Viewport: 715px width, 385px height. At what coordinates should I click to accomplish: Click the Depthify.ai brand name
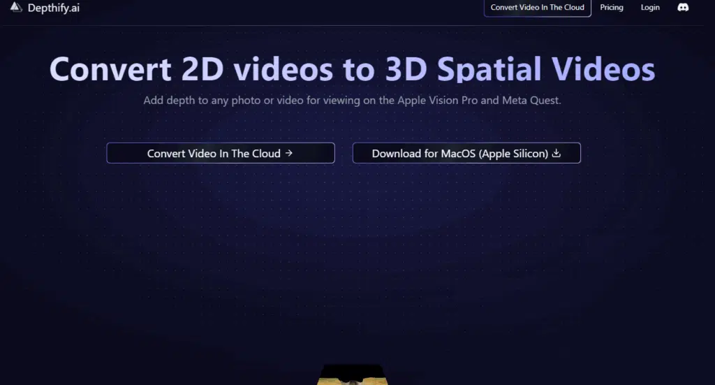[53, 8]
